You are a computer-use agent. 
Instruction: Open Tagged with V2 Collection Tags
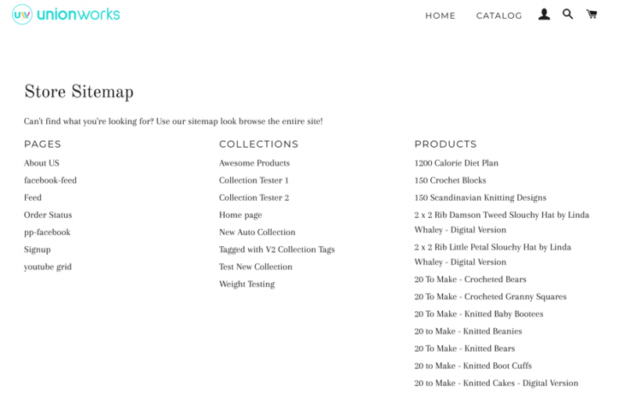[x=276, y=249]
